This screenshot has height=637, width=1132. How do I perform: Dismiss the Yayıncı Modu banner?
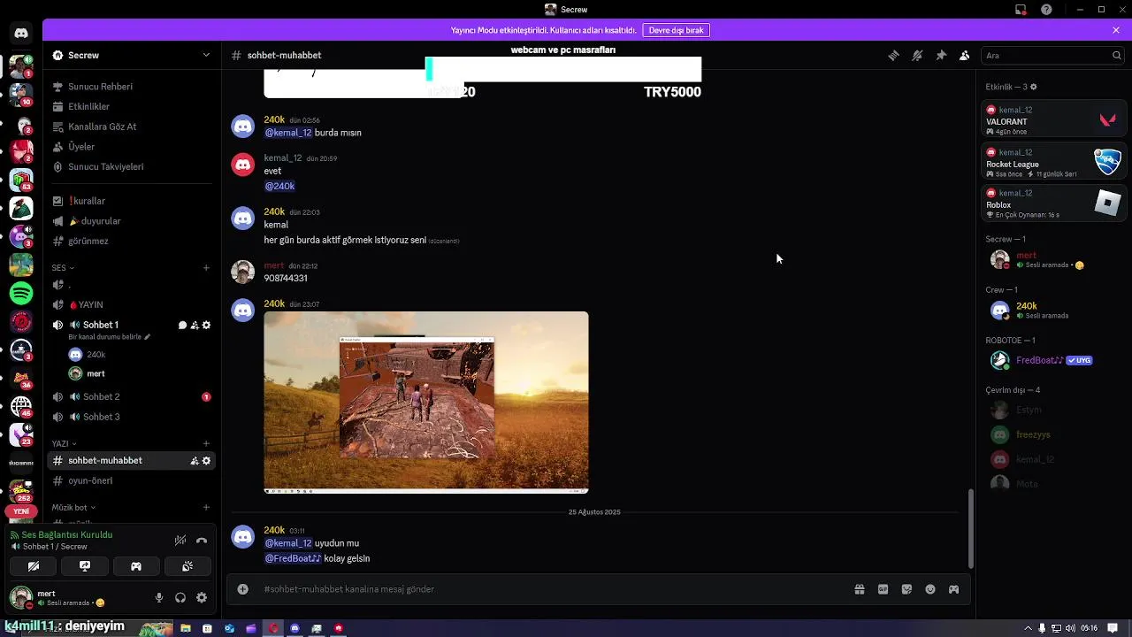click(x=1116, y=30)
